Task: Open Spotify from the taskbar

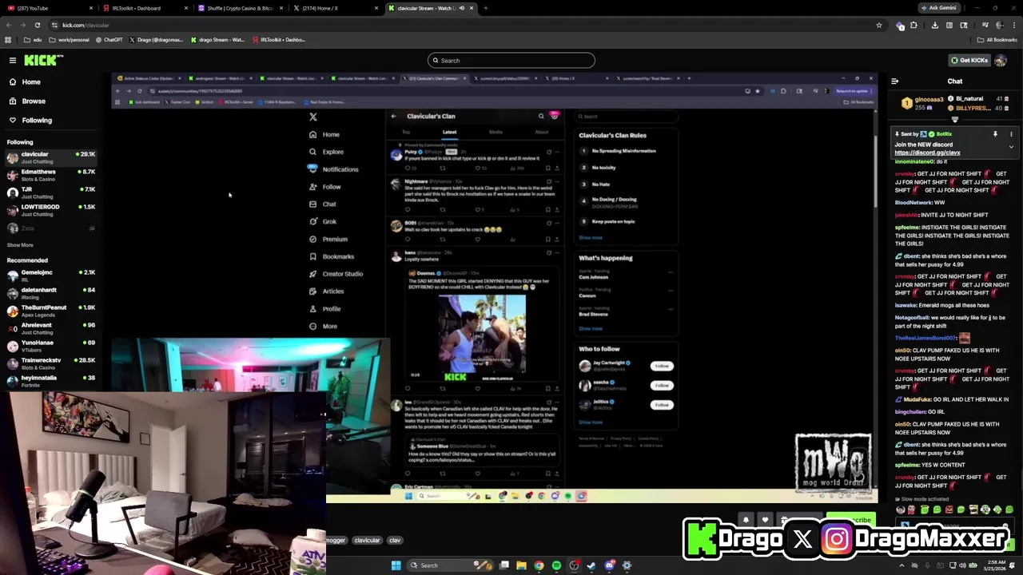Action: (556, 565)
